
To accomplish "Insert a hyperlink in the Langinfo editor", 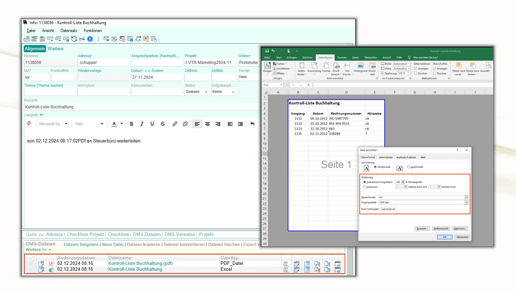I will (x=175, y=124).
